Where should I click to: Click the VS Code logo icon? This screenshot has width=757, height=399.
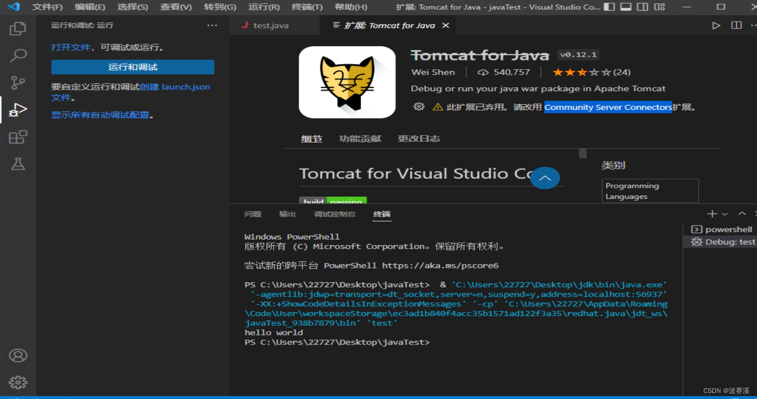pos(14,7)
